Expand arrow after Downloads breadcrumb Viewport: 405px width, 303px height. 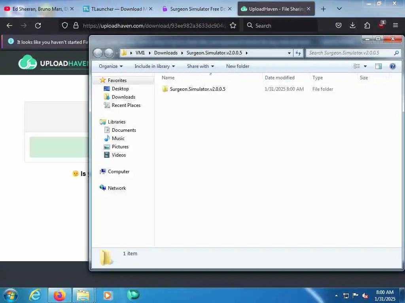[182, 53]
